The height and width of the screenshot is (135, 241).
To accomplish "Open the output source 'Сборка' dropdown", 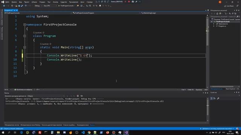I will 46,96.
